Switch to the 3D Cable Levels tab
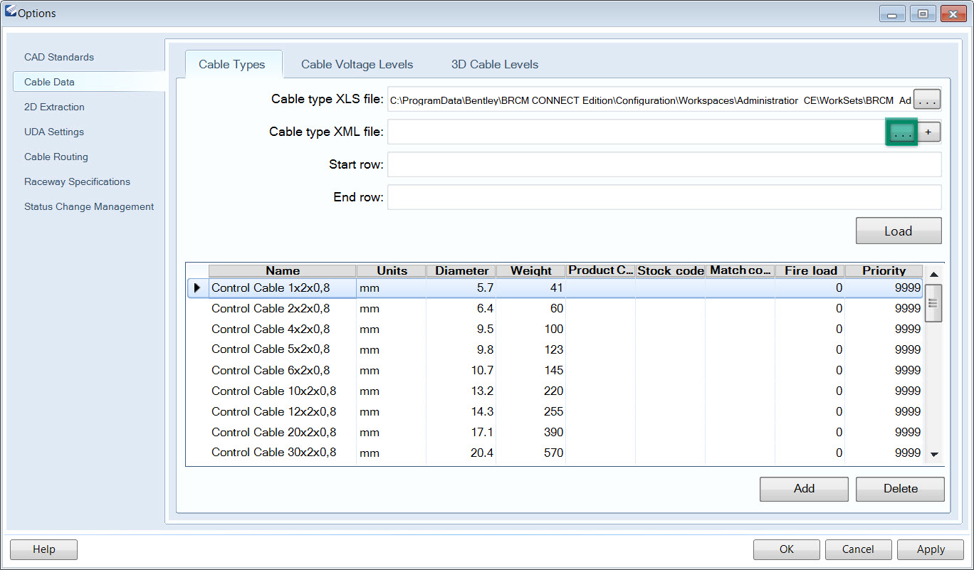This screenshot has width=974, height=570. (495, 64)
